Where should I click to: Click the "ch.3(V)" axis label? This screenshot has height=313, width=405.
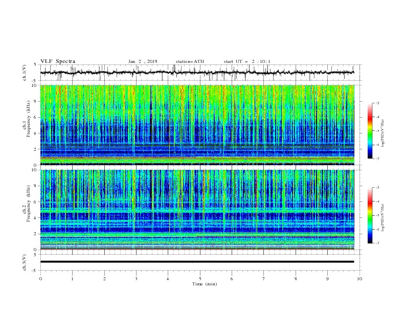pos(25,262)
